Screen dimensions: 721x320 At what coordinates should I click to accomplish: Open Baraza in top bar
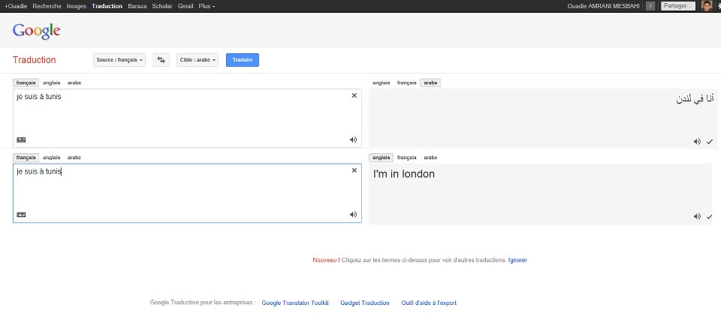[137, 6]
